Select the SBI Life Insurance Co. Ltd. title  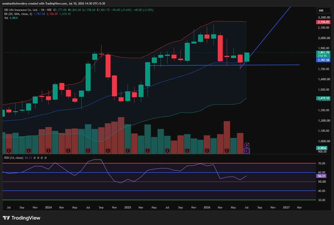coord(21,10)
